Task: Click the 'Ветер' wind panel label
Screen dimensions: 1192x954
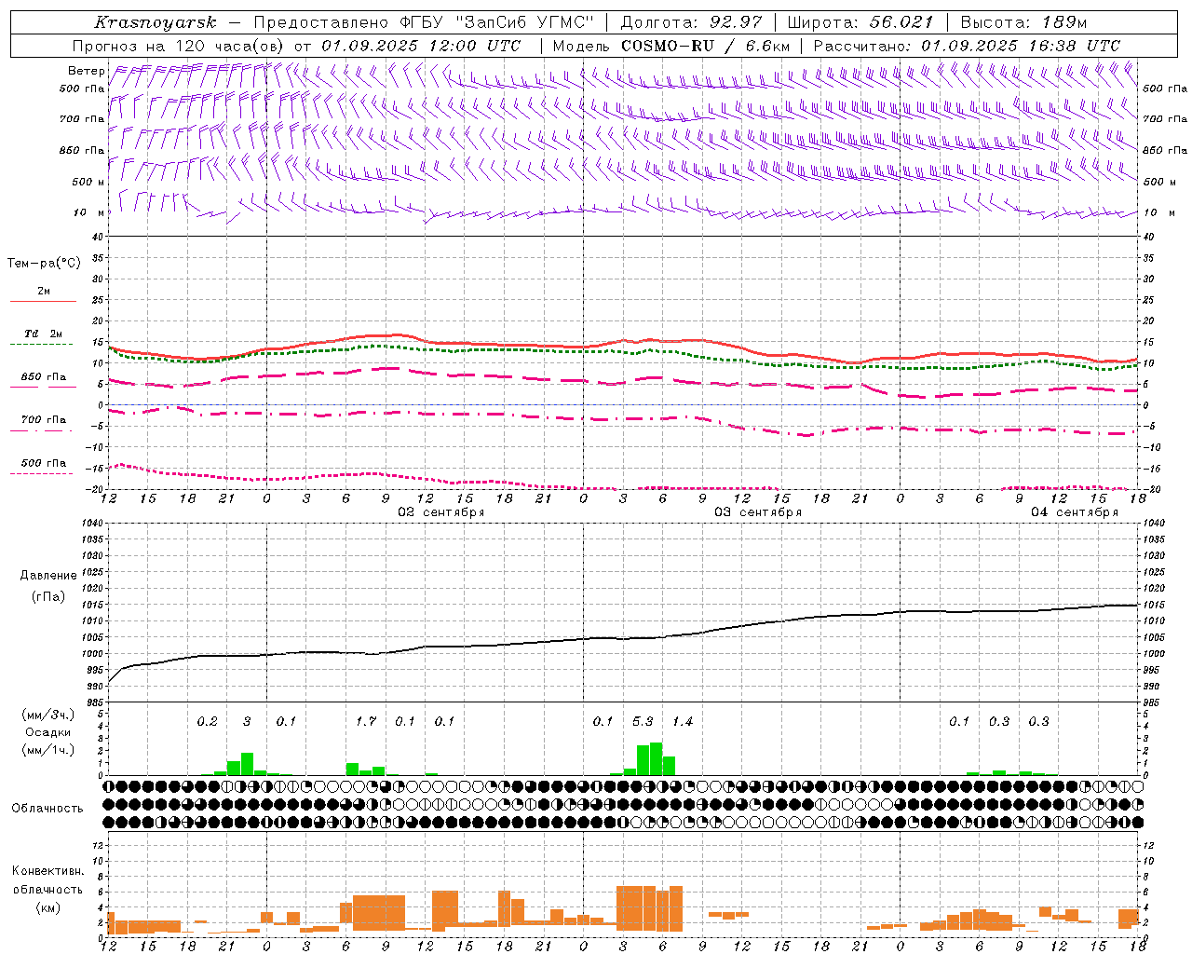Action: (x=87, y=71)
